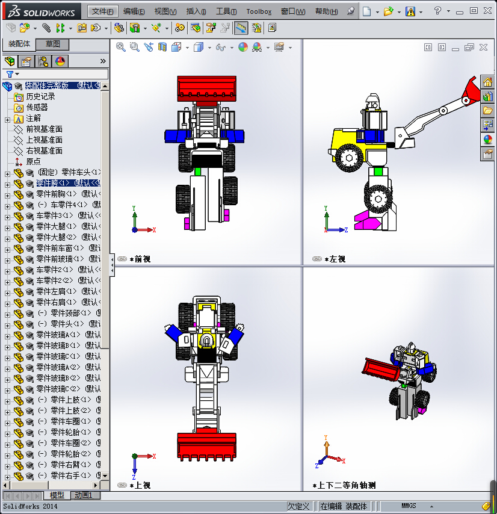
Task: Select the 传感器 tree item
Action: click(x=37, y=107)
